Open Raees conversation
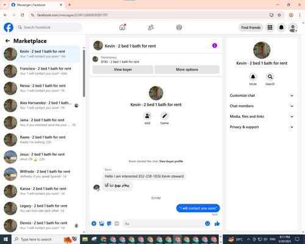This screenshot has height=244, width=305. 41,140
